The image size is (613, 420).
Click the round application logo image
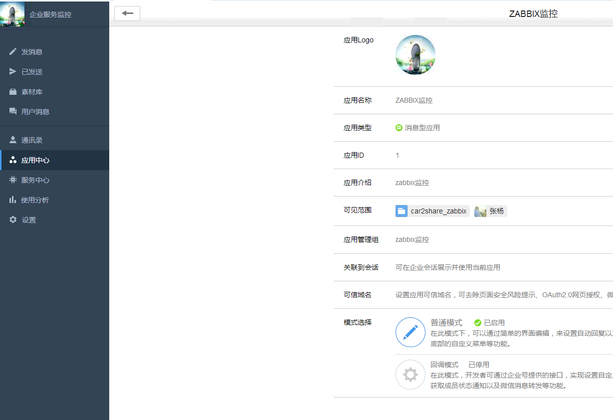415,55
